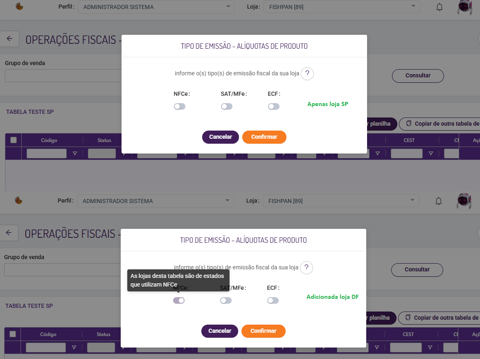Open the Perfil dropdown in the upper header
This screenshot has width=480, height=359.
[x=156, y=7]
